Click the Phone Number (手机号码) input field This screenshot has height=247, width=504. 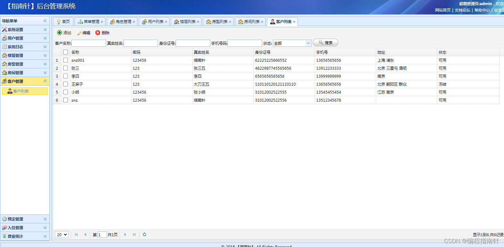pyautogui.click(x=245, y=43)
